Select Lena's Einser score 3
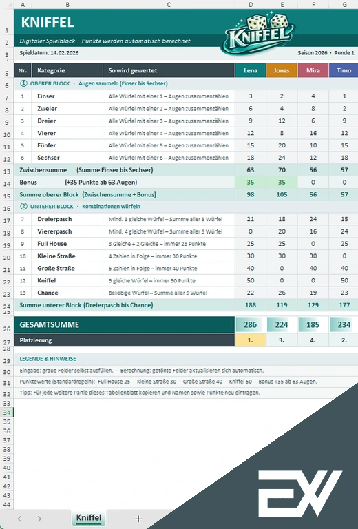The width and height of the screenshot is (358, 529). pos(251,96)
